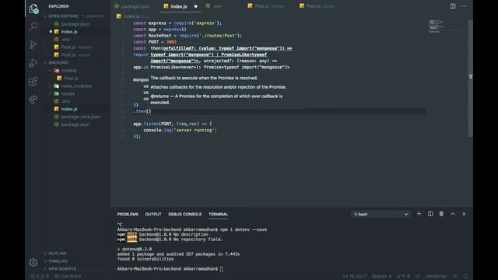
Task: Split the terminal panel
Action: (430, 214)
